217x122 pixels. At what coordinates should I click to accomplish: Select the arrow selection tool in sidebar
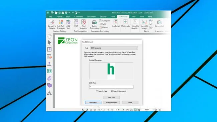[x=49, y=42]
